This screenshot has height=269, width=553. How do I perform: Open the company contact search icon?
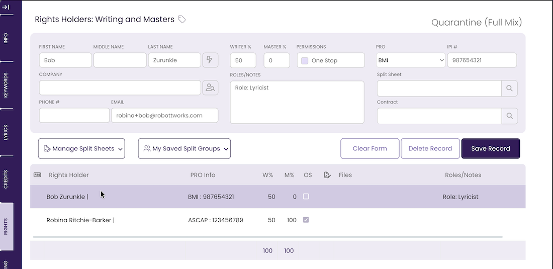tap(210, 87)
